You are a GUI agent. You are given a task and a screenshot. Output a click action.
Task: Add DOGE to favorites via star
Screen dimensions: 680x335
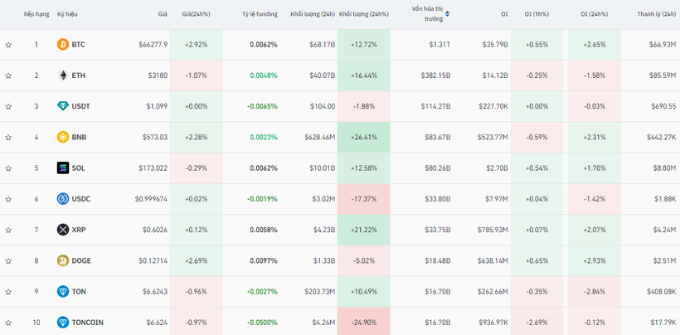click(8, 261)
